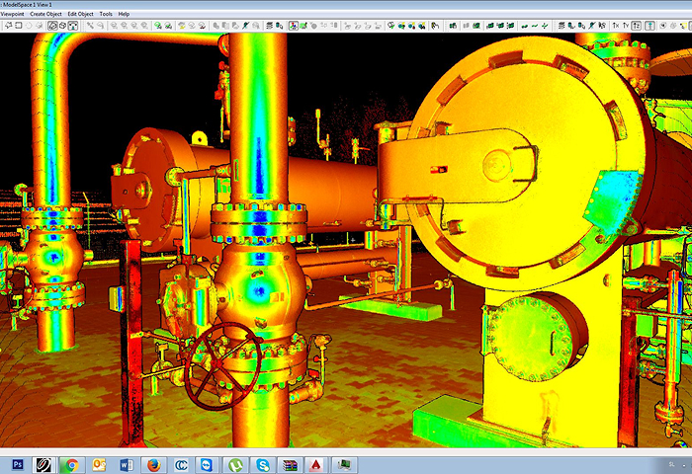Open Photoshop from the taskbar
Viewport: 692px width, 474px height.
tap(17, 463)
